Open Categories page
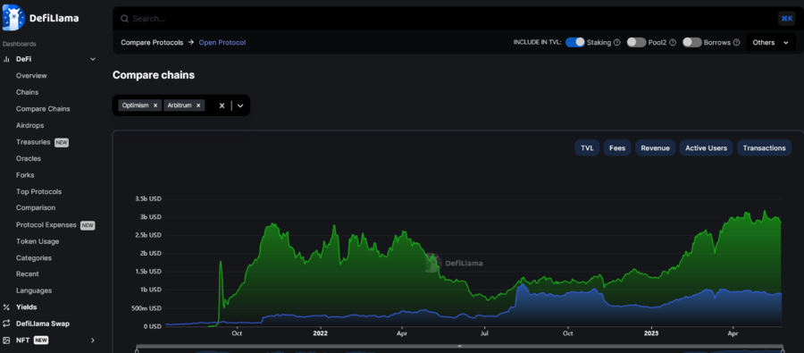The width and height of the screenshot is (804, 353). [34, 258]
